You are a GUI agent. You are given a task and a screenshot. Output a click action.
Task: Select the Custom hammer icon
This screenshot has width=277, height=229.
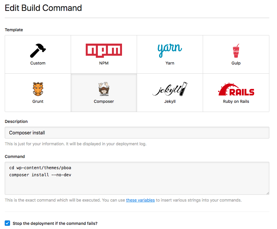click(x=38, y=50)
